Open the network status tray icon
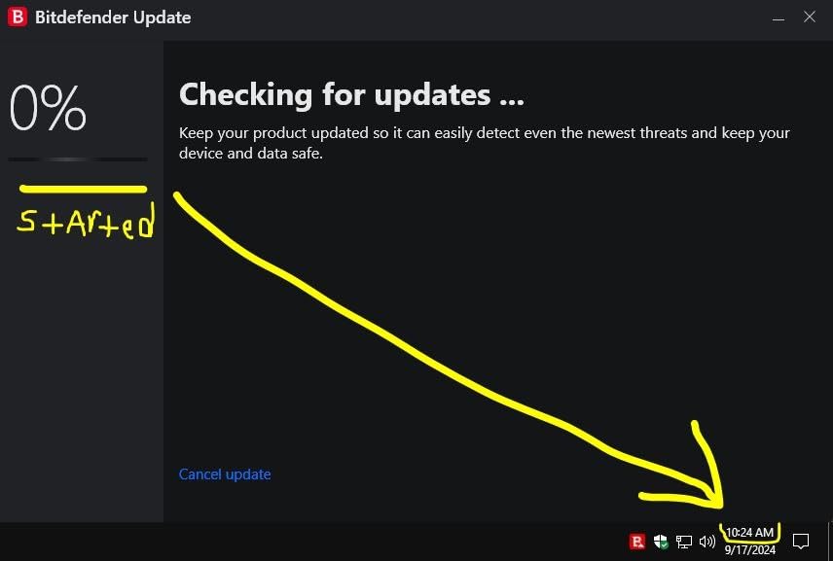Screen dimensions: 833x561 pyautogui.click(x=684, y=542)
